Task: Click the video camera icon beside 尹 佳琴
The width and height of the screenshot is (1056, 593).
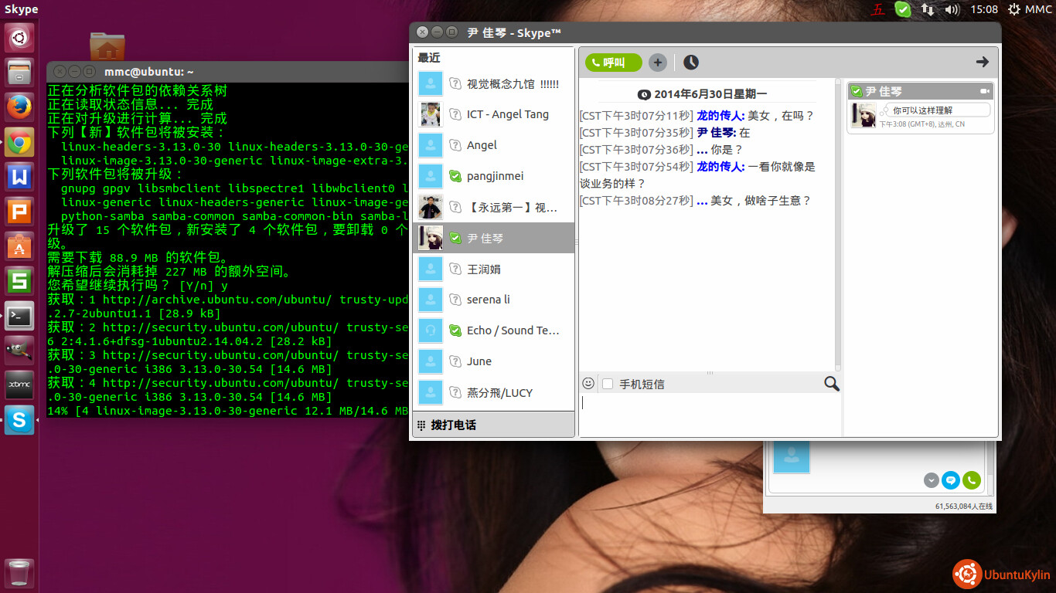Action: coord(985,91)
